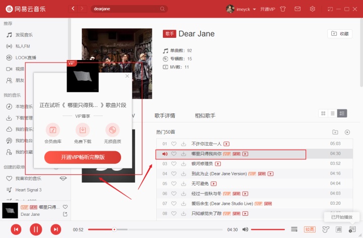Switch to 歌手详情 tab
This screenshot has width=363, height=238.
pyautogui.click(x=165, y=115)
